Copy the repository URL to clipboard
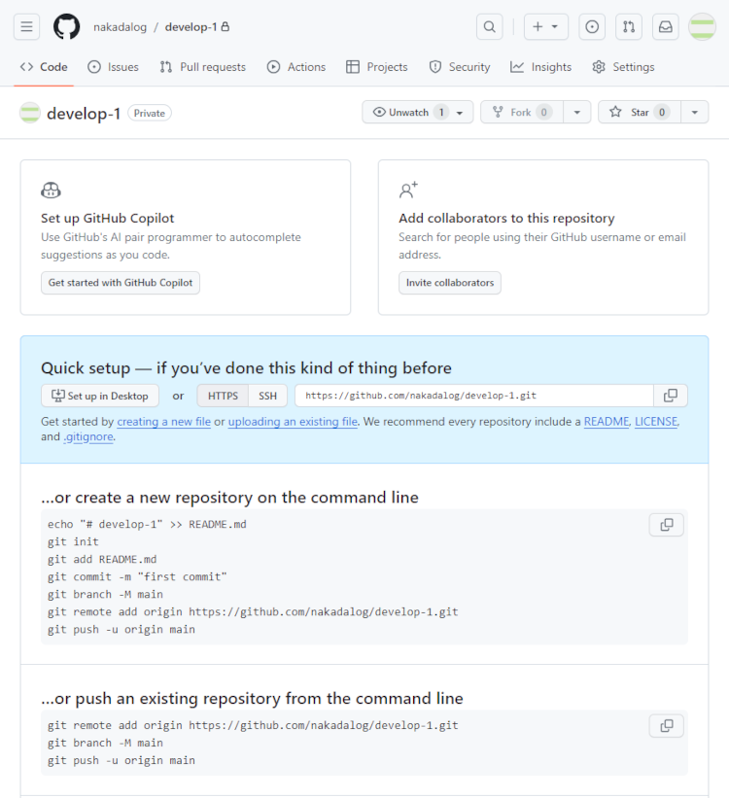Viewport: 729px width, 798px height. point(671,396)
